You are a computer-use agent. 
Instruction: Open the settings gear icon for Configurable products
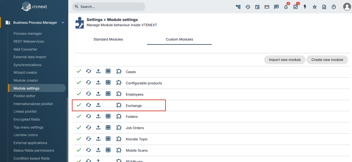tap(108, 83)
